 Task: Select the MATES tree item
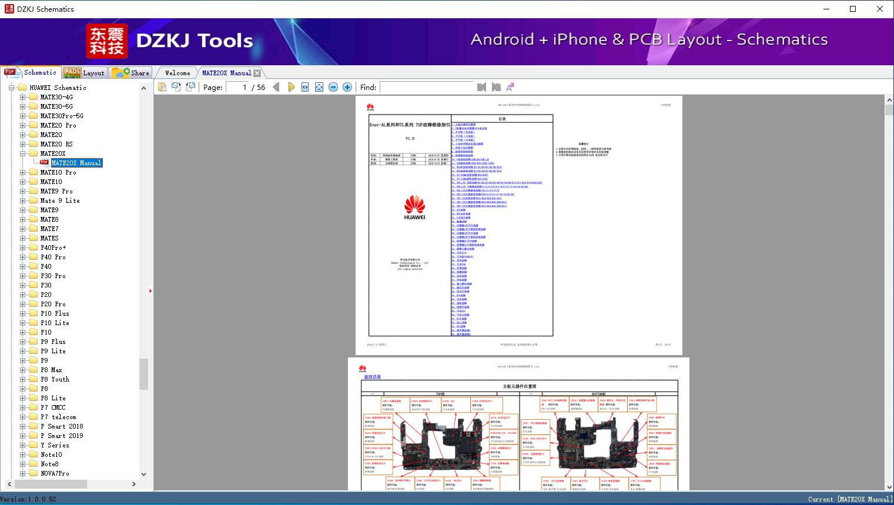(49, 238)
